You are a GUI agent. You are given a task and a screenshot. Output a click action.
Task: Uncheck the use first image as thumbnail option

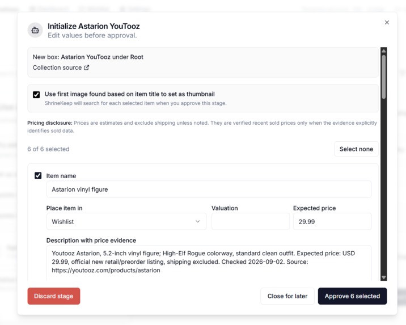[x=36, y=95]
